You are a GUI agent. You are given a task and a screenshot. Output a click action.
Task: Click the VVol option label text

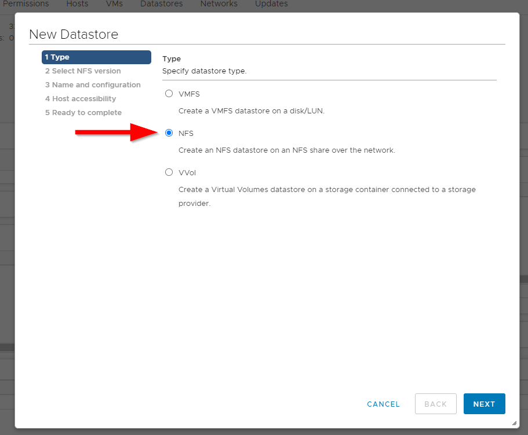[187, 172]
